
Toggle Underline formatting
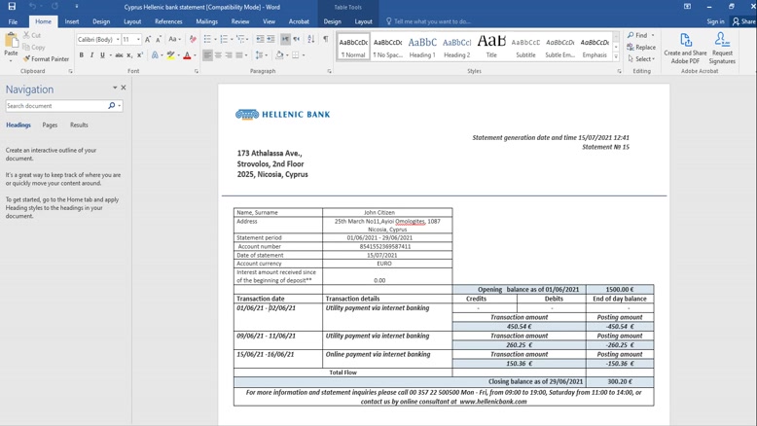pyautogui.click(x=103, y=55)
